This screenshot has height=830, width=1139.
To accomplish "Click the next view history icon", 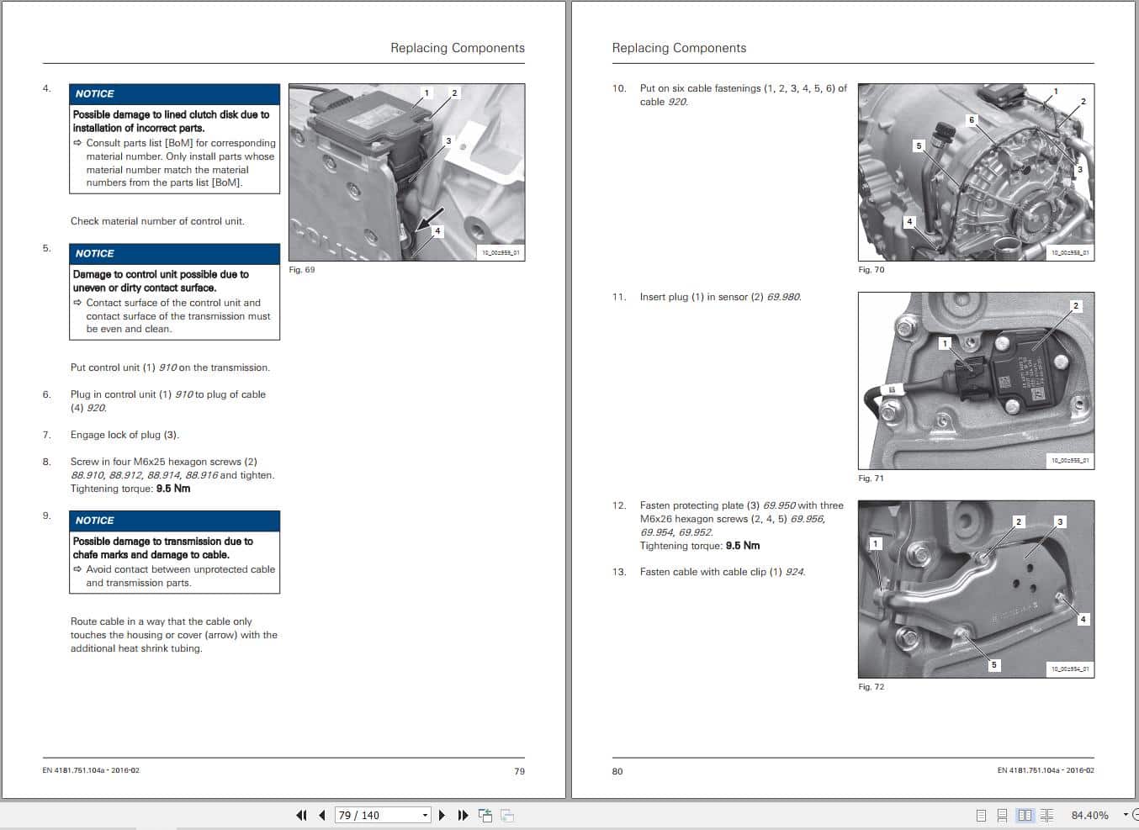I will (x=506, y=815).
